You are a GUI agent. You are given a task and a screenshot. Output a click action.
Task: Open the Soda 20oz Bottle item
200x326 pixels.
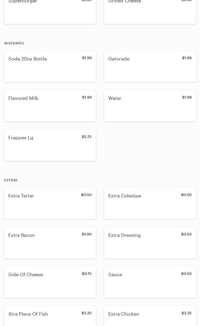click(x=50, y=66)
